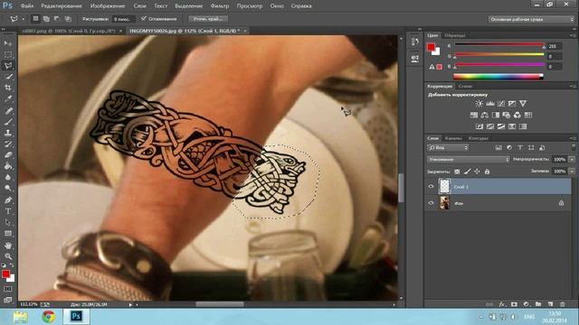Open the Layers panel flyout menu
Screen dimensions: 579x325
(x=573, y=138)
